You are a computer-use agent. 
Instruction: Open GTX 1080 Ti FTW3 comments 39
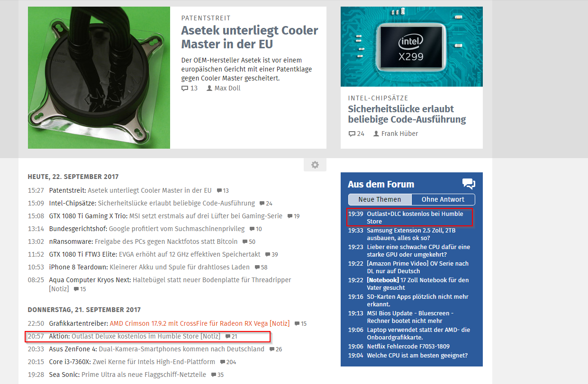click(x=272, y=255)
